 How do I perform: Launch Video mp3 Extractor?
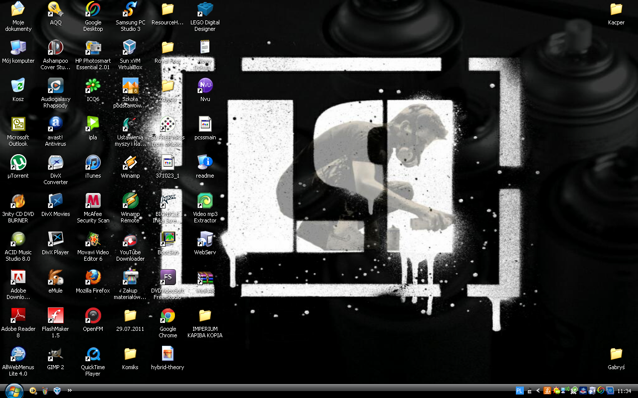click(x=205, y=208)
